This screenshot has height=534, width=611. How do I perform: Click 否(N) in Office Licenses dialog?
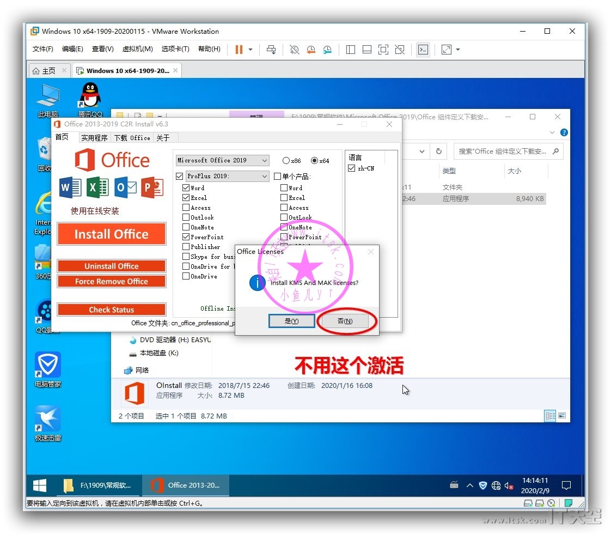[345, 321]
